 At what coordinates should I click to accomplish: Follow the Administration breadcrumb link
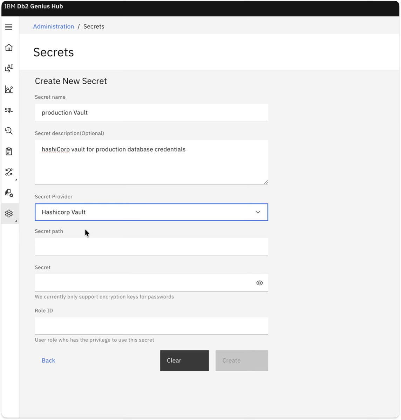tap(54, 27)
